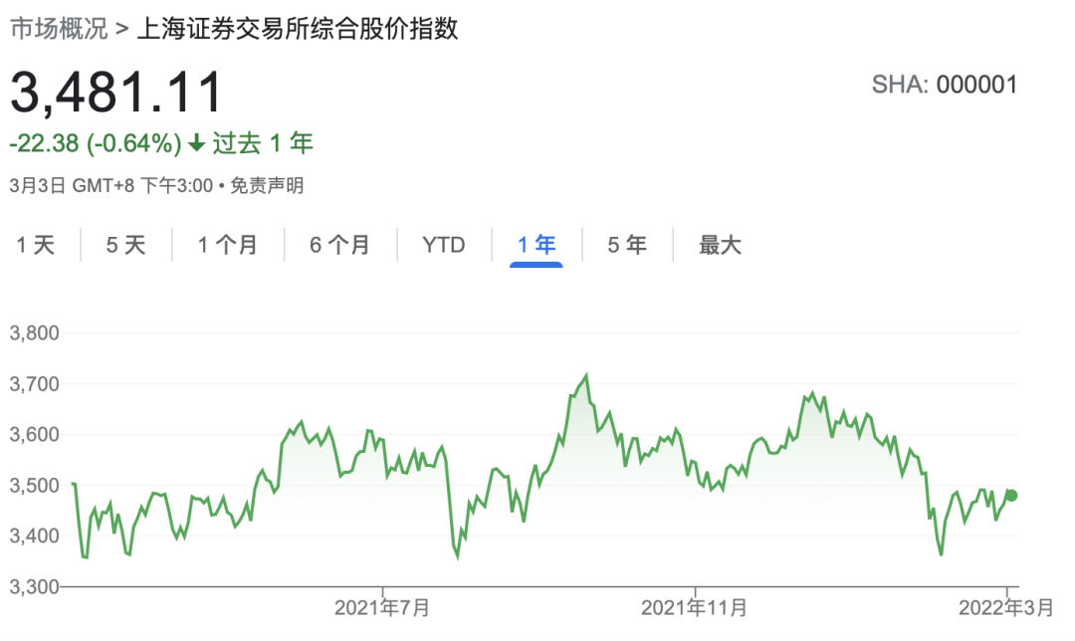Click the 2021年7月 axis label
Viewport: 1075px width, 641px height.
click(x=382, y=607)
